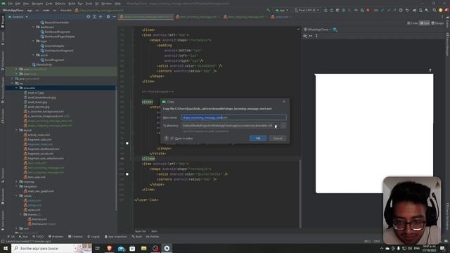Switch editor to Split view
The width and height of the screenshot is (450, 253).
(x=425, y=23)
